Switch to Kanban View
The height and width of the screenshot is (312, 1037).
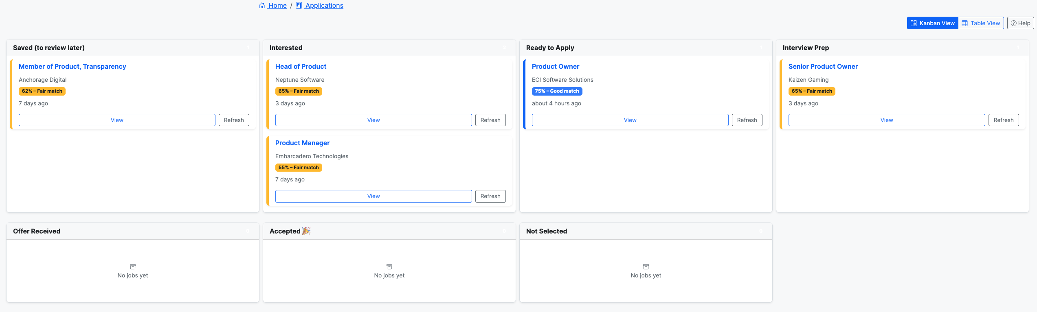[x=933, y=23]
